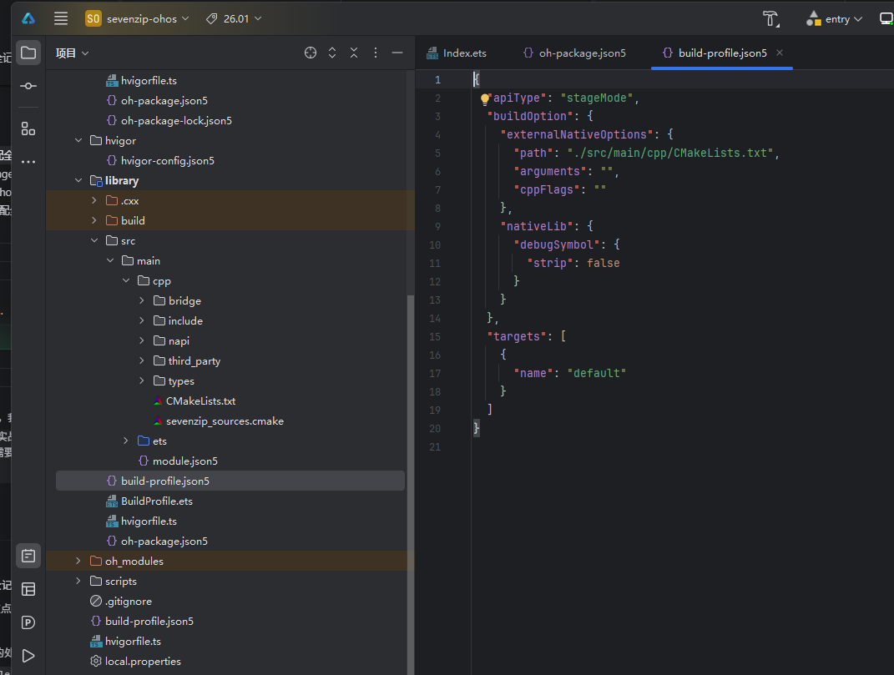Switch to the Index.ets tab
Viewport: 894px width, 675px height.
457,53
